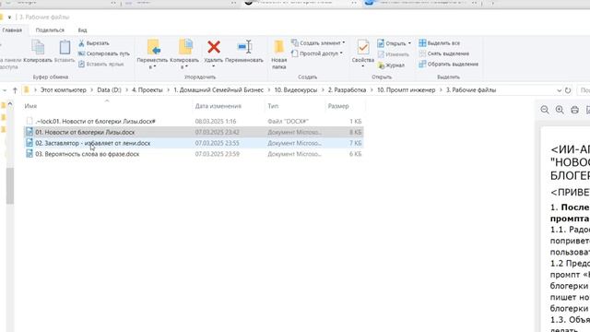Click 10. Промпт инженер breadcrumb

406,90
